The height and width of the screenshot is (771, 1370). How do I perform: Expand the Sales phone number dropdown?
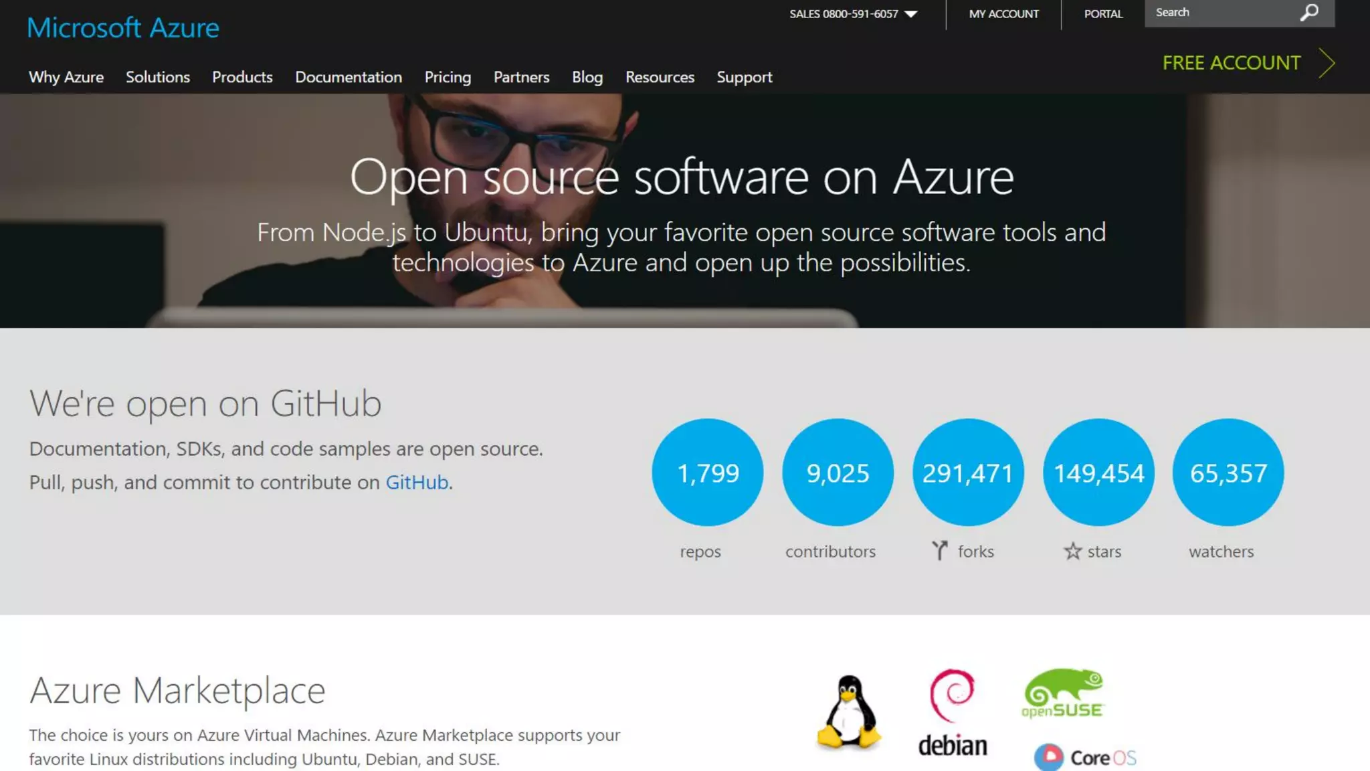click(x=910, y=14)
